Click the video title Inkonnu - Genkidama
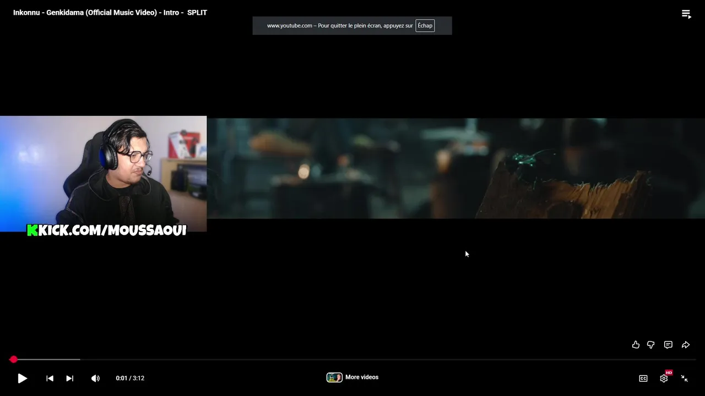Viewport: 705px width, 396px height. point(110,13)
